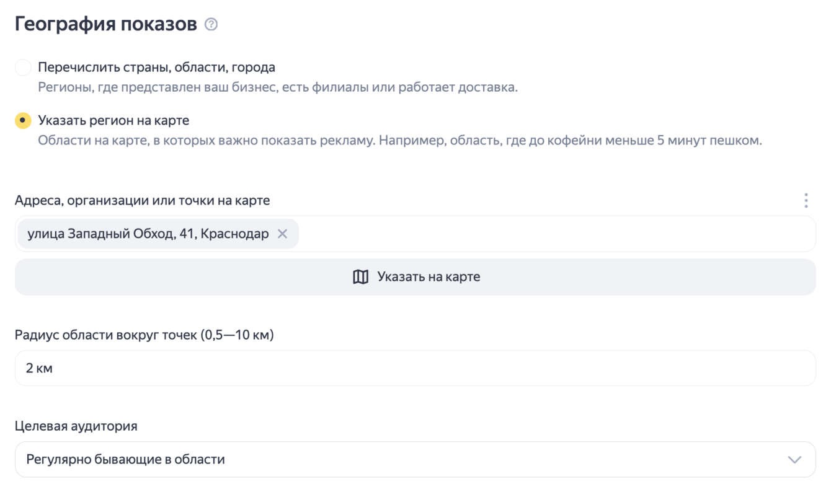Remove the Краснодар address chip with X

282,234
